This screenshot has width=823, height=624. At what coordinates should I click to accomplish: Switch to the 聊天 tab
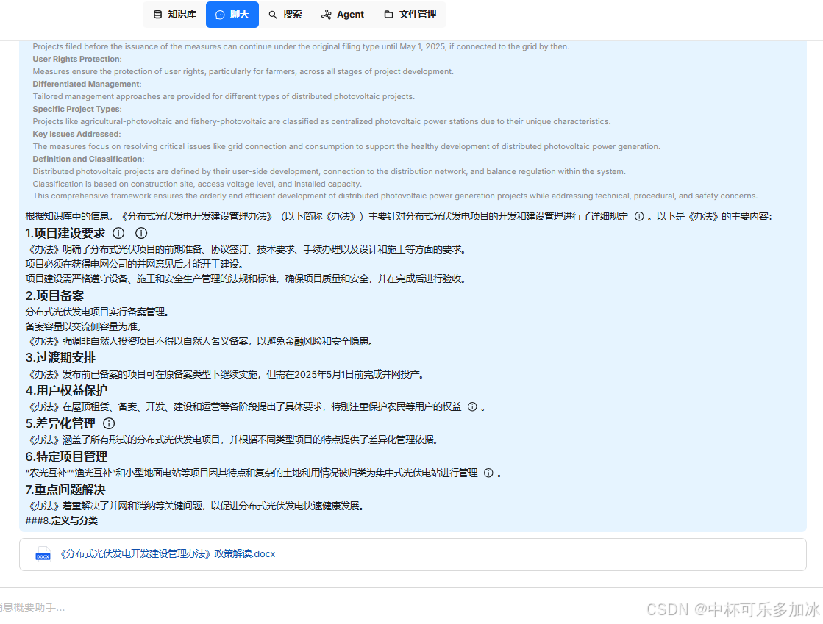(x=232, y=15)
